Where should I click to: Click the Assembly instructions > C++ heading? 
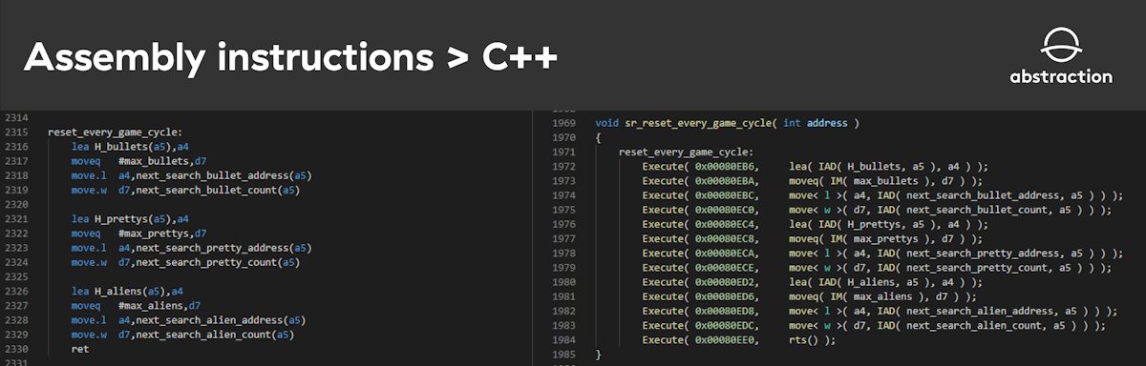[x=290, y=58]
